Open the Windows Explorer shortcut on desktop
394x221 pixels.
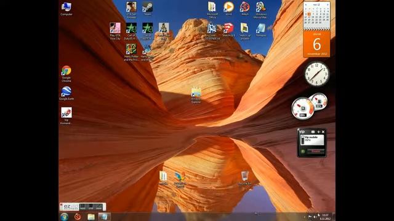click(196, 95)
